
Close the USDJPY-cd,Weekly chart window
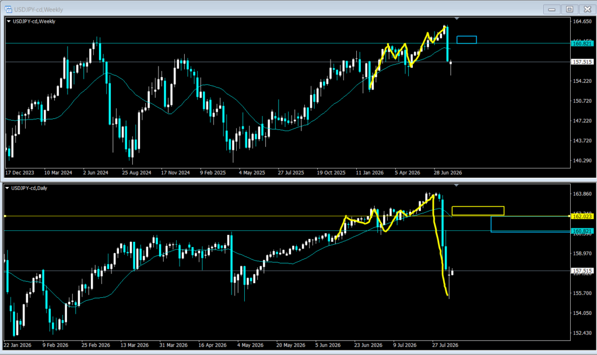pos(588,9)
